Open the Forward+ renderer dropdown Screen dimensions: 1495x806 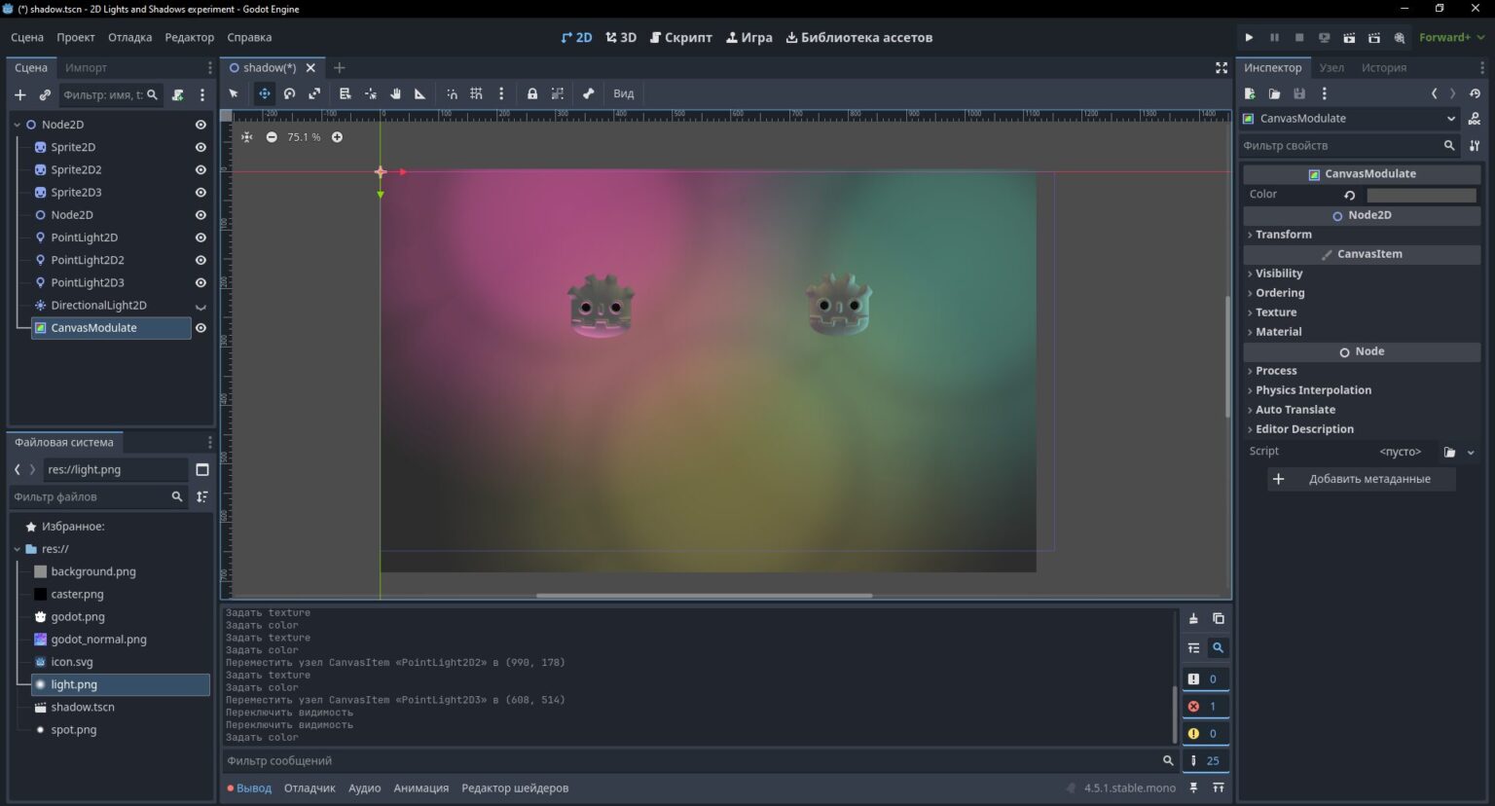click(1452, 37)
